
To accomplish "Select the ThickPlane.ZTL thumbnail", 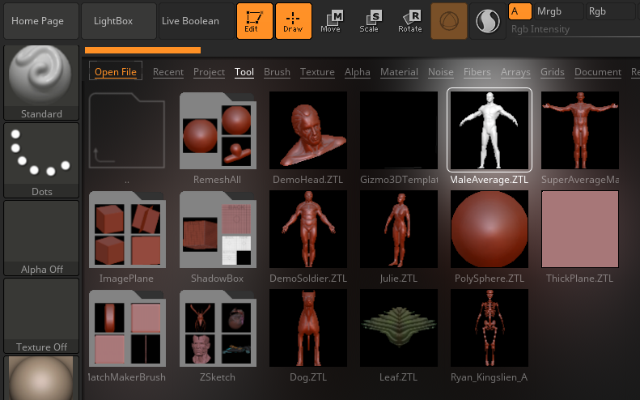I will pyautogui.click(x=580, y=229).
